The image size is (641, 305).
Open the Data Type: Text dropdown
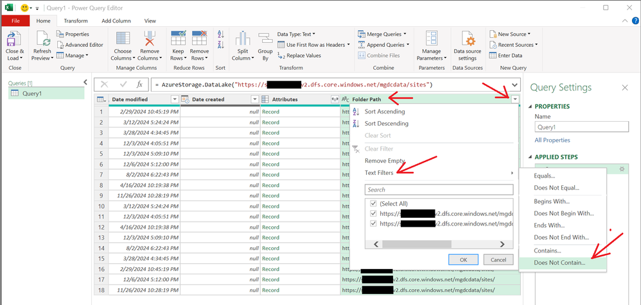click(296, 34)
